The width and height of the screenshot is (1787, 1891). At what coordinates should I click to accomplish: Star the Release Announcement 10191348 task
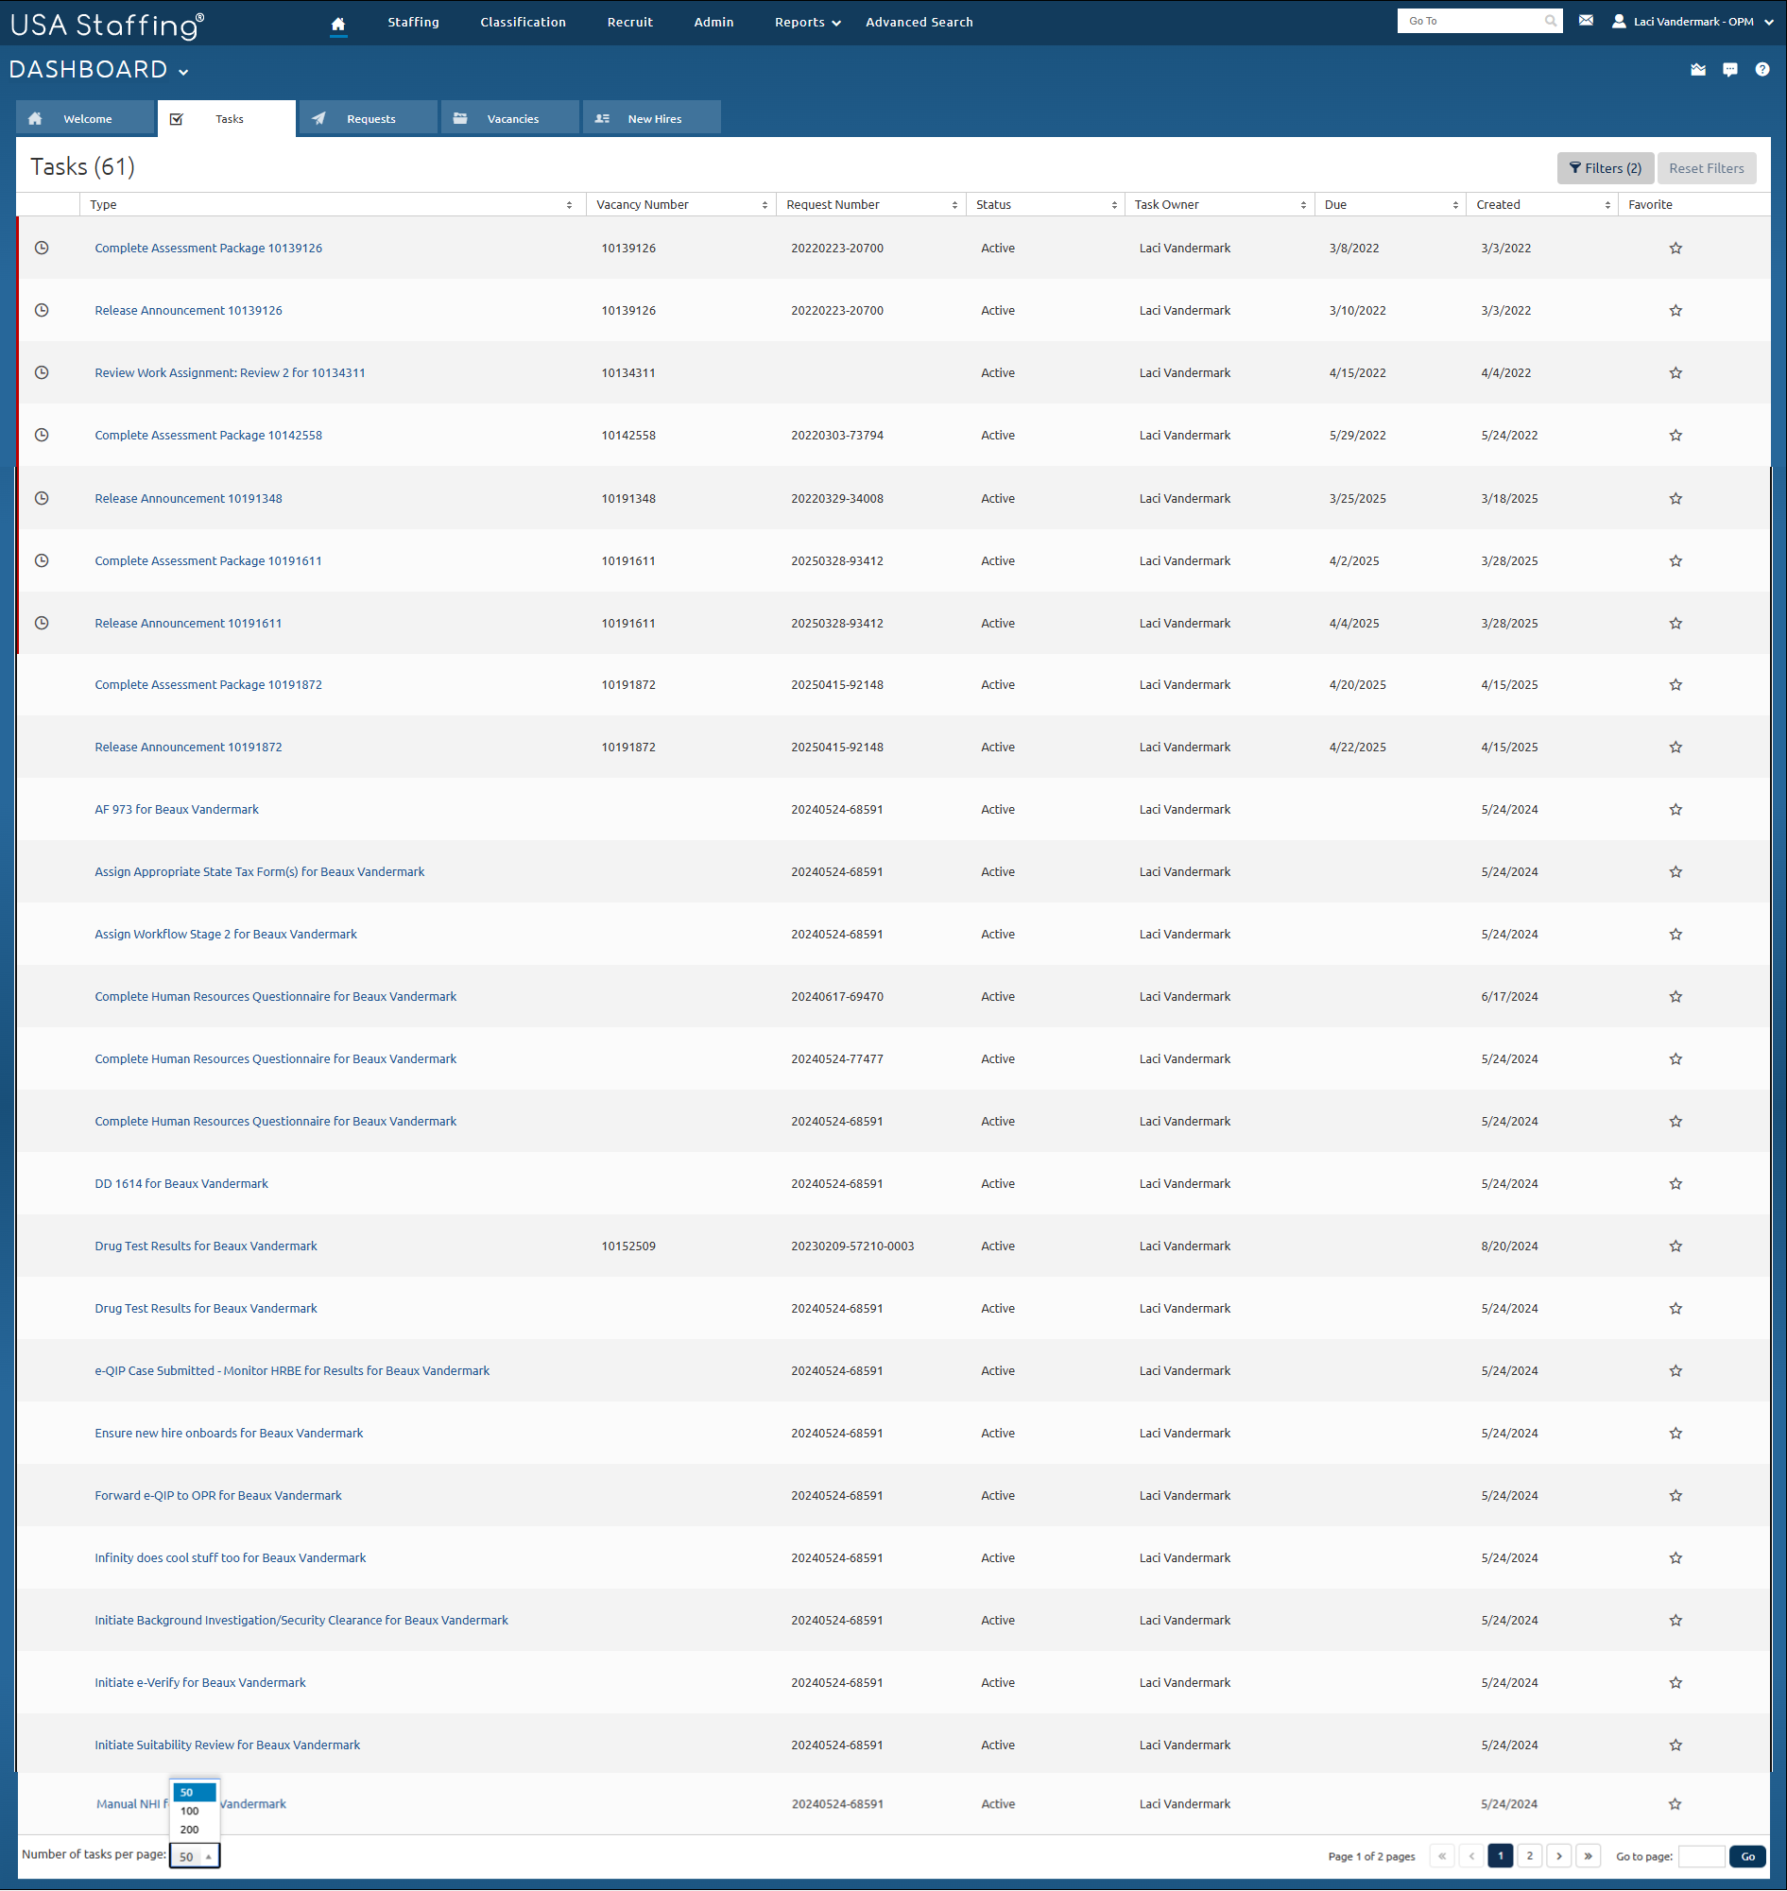(x=1675, y=499)
